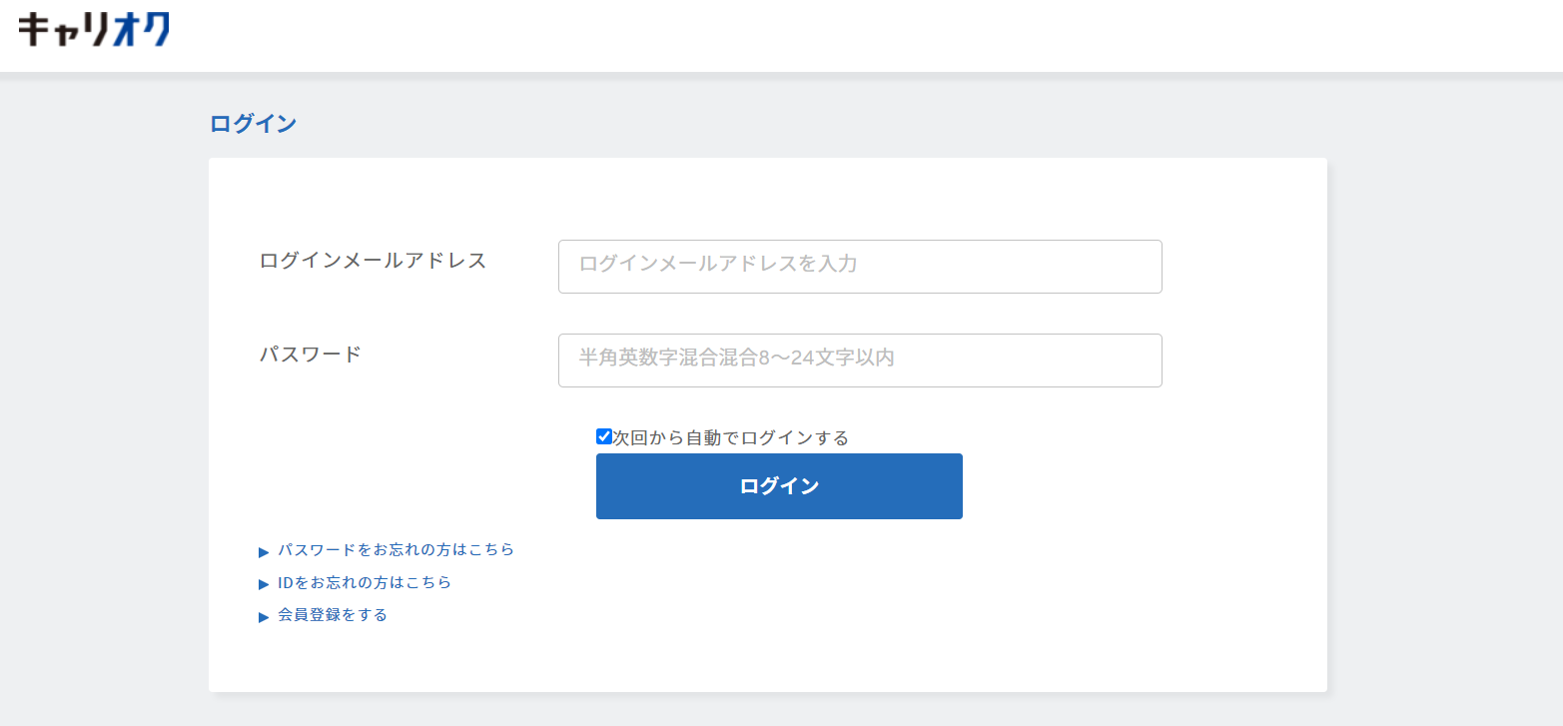Click the 次回から自動でログインする label text
Screen dimensions: 1563x726
click(x=730, y=438)
